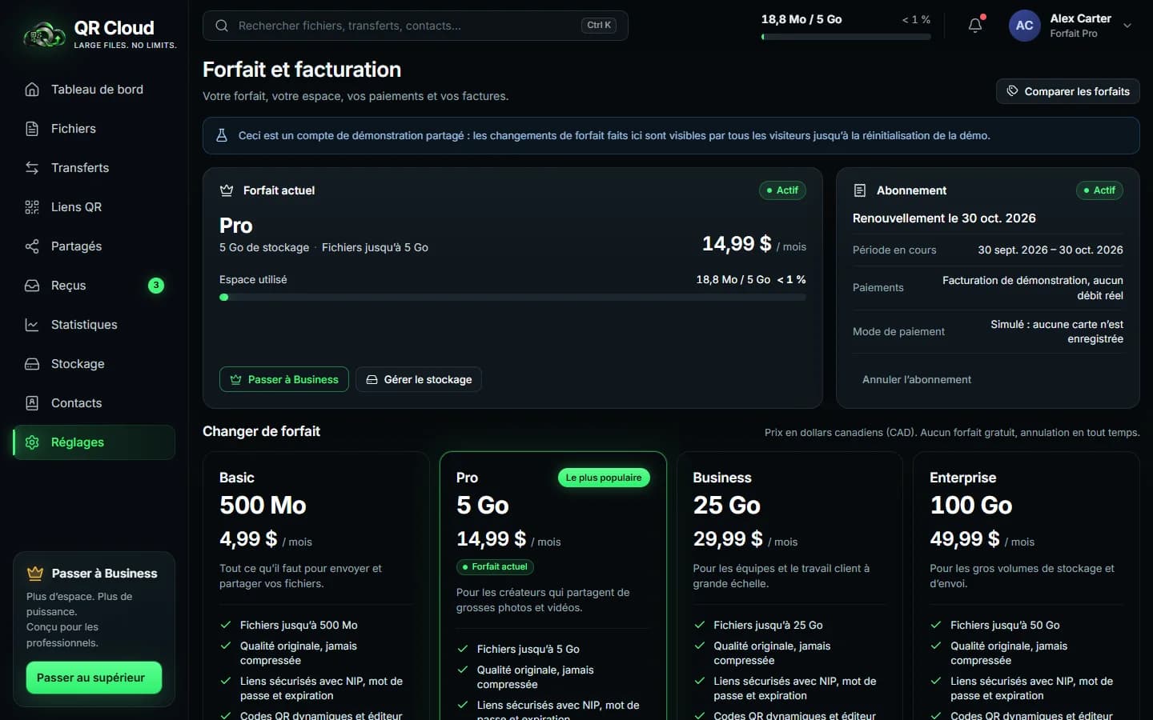1153x720 pixels.
Task: Click the Actif badge in Abonnement card
Action: tap(1099, 190)
